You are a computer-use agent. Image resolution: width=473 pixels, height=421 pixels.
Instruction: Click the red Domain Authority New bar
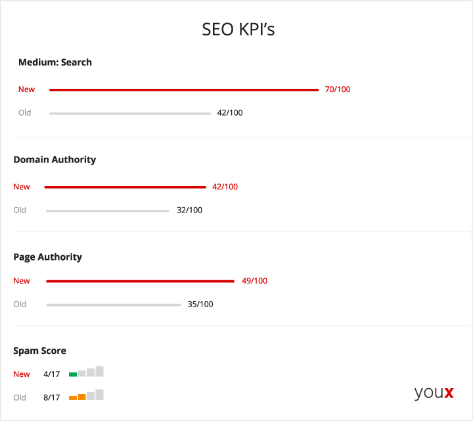pos(125,187)
